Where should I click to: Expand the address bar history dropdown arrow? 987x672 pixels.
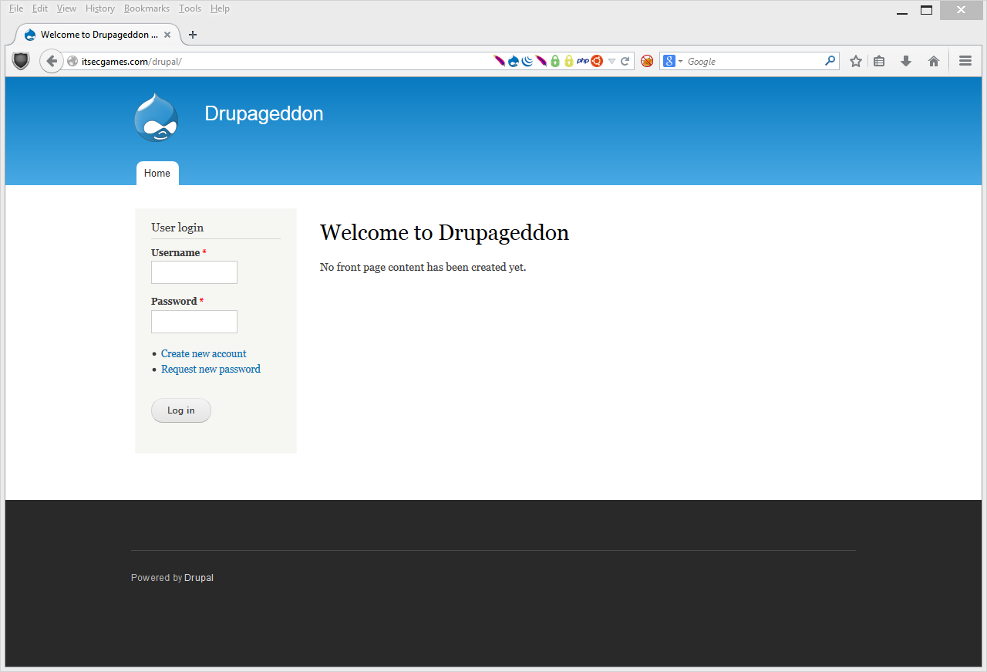click(x=611, y=61)
